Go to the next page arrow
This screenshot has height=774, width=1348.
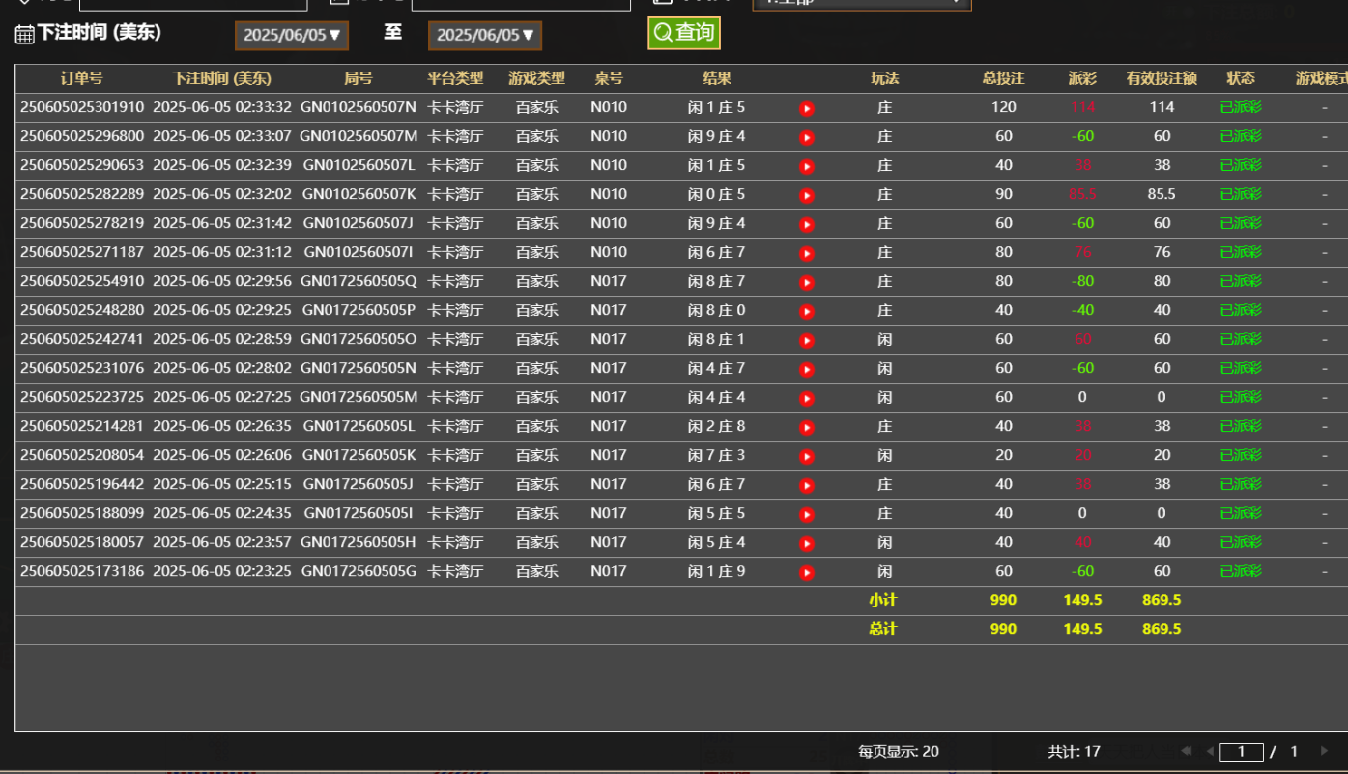[1324, 751]
